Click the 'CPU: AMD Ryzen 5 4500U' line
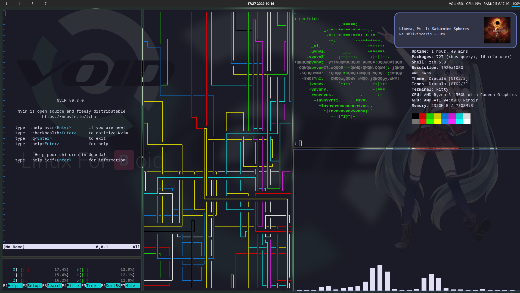The width and height of the screenshot is (520, 293). point(464,95)
